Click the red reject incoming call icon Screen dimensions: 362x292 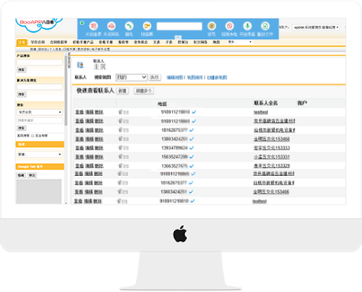230,26
